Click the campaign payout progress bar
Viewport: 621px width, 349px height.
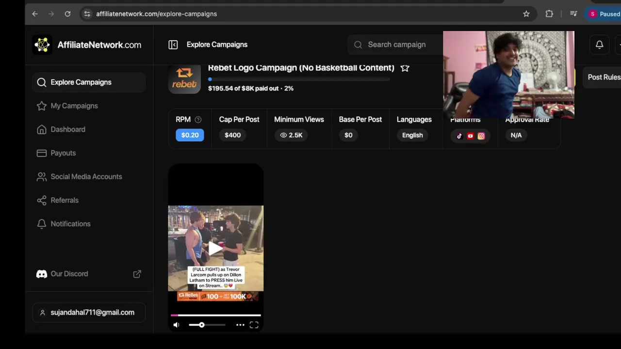[x=299, y=79]
